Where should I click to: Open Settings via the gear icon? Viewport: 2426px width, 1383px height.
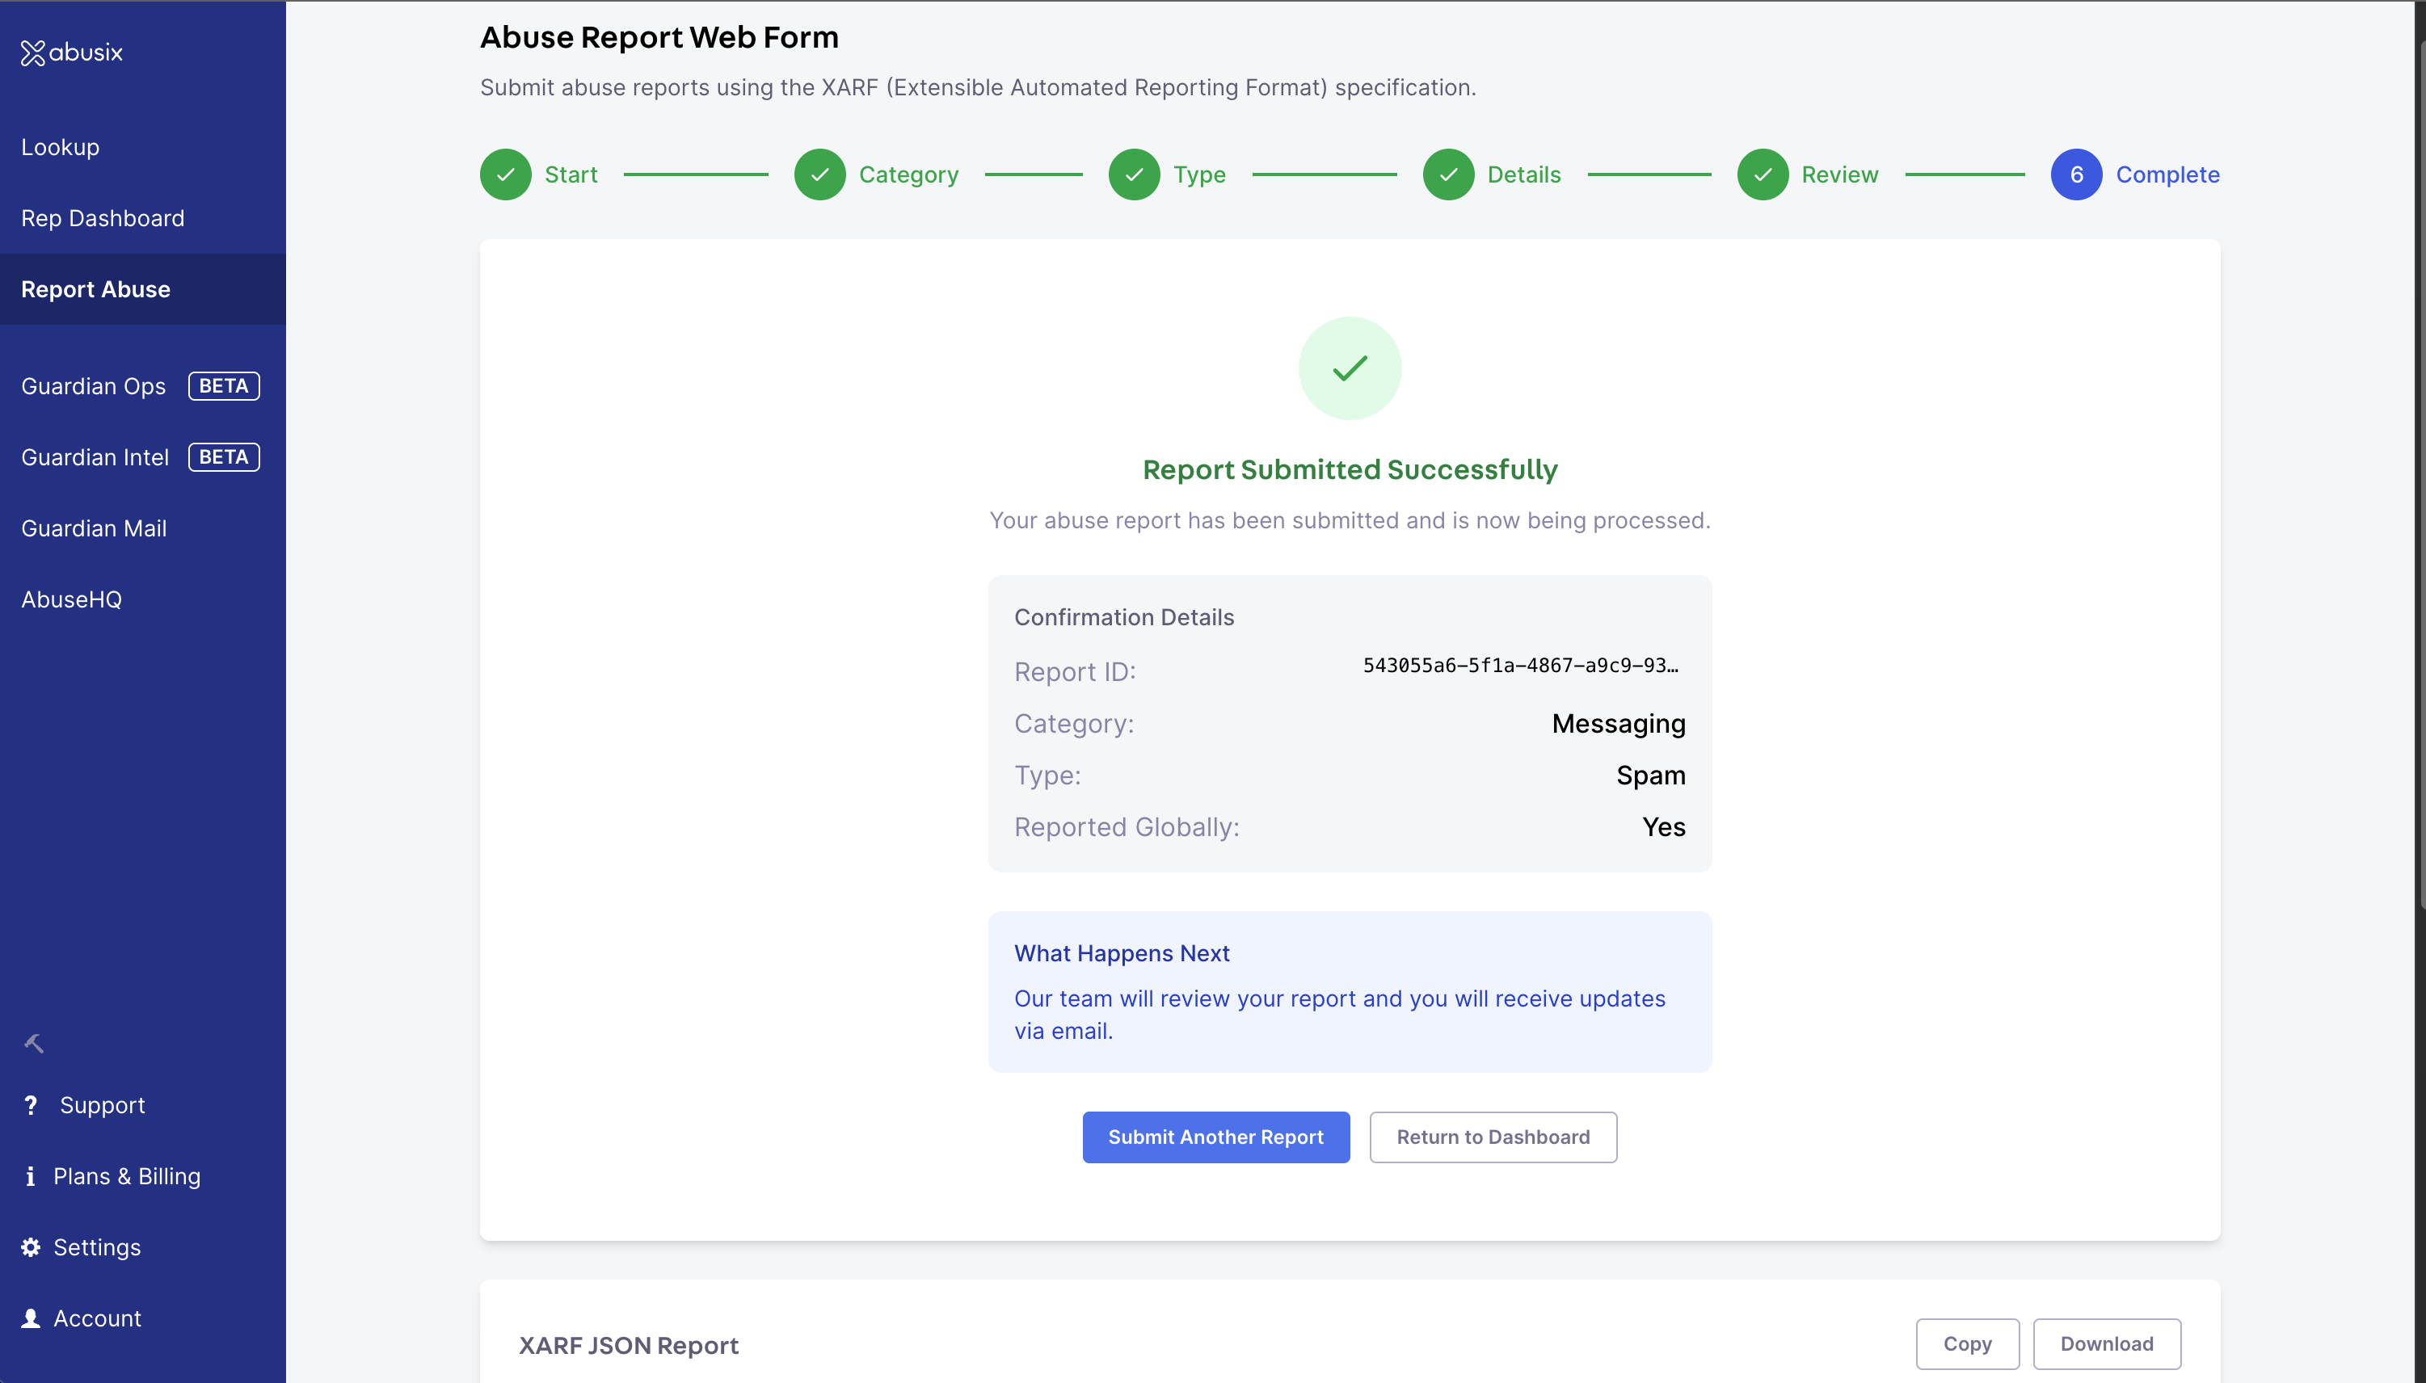click(x=32, y=1247)
